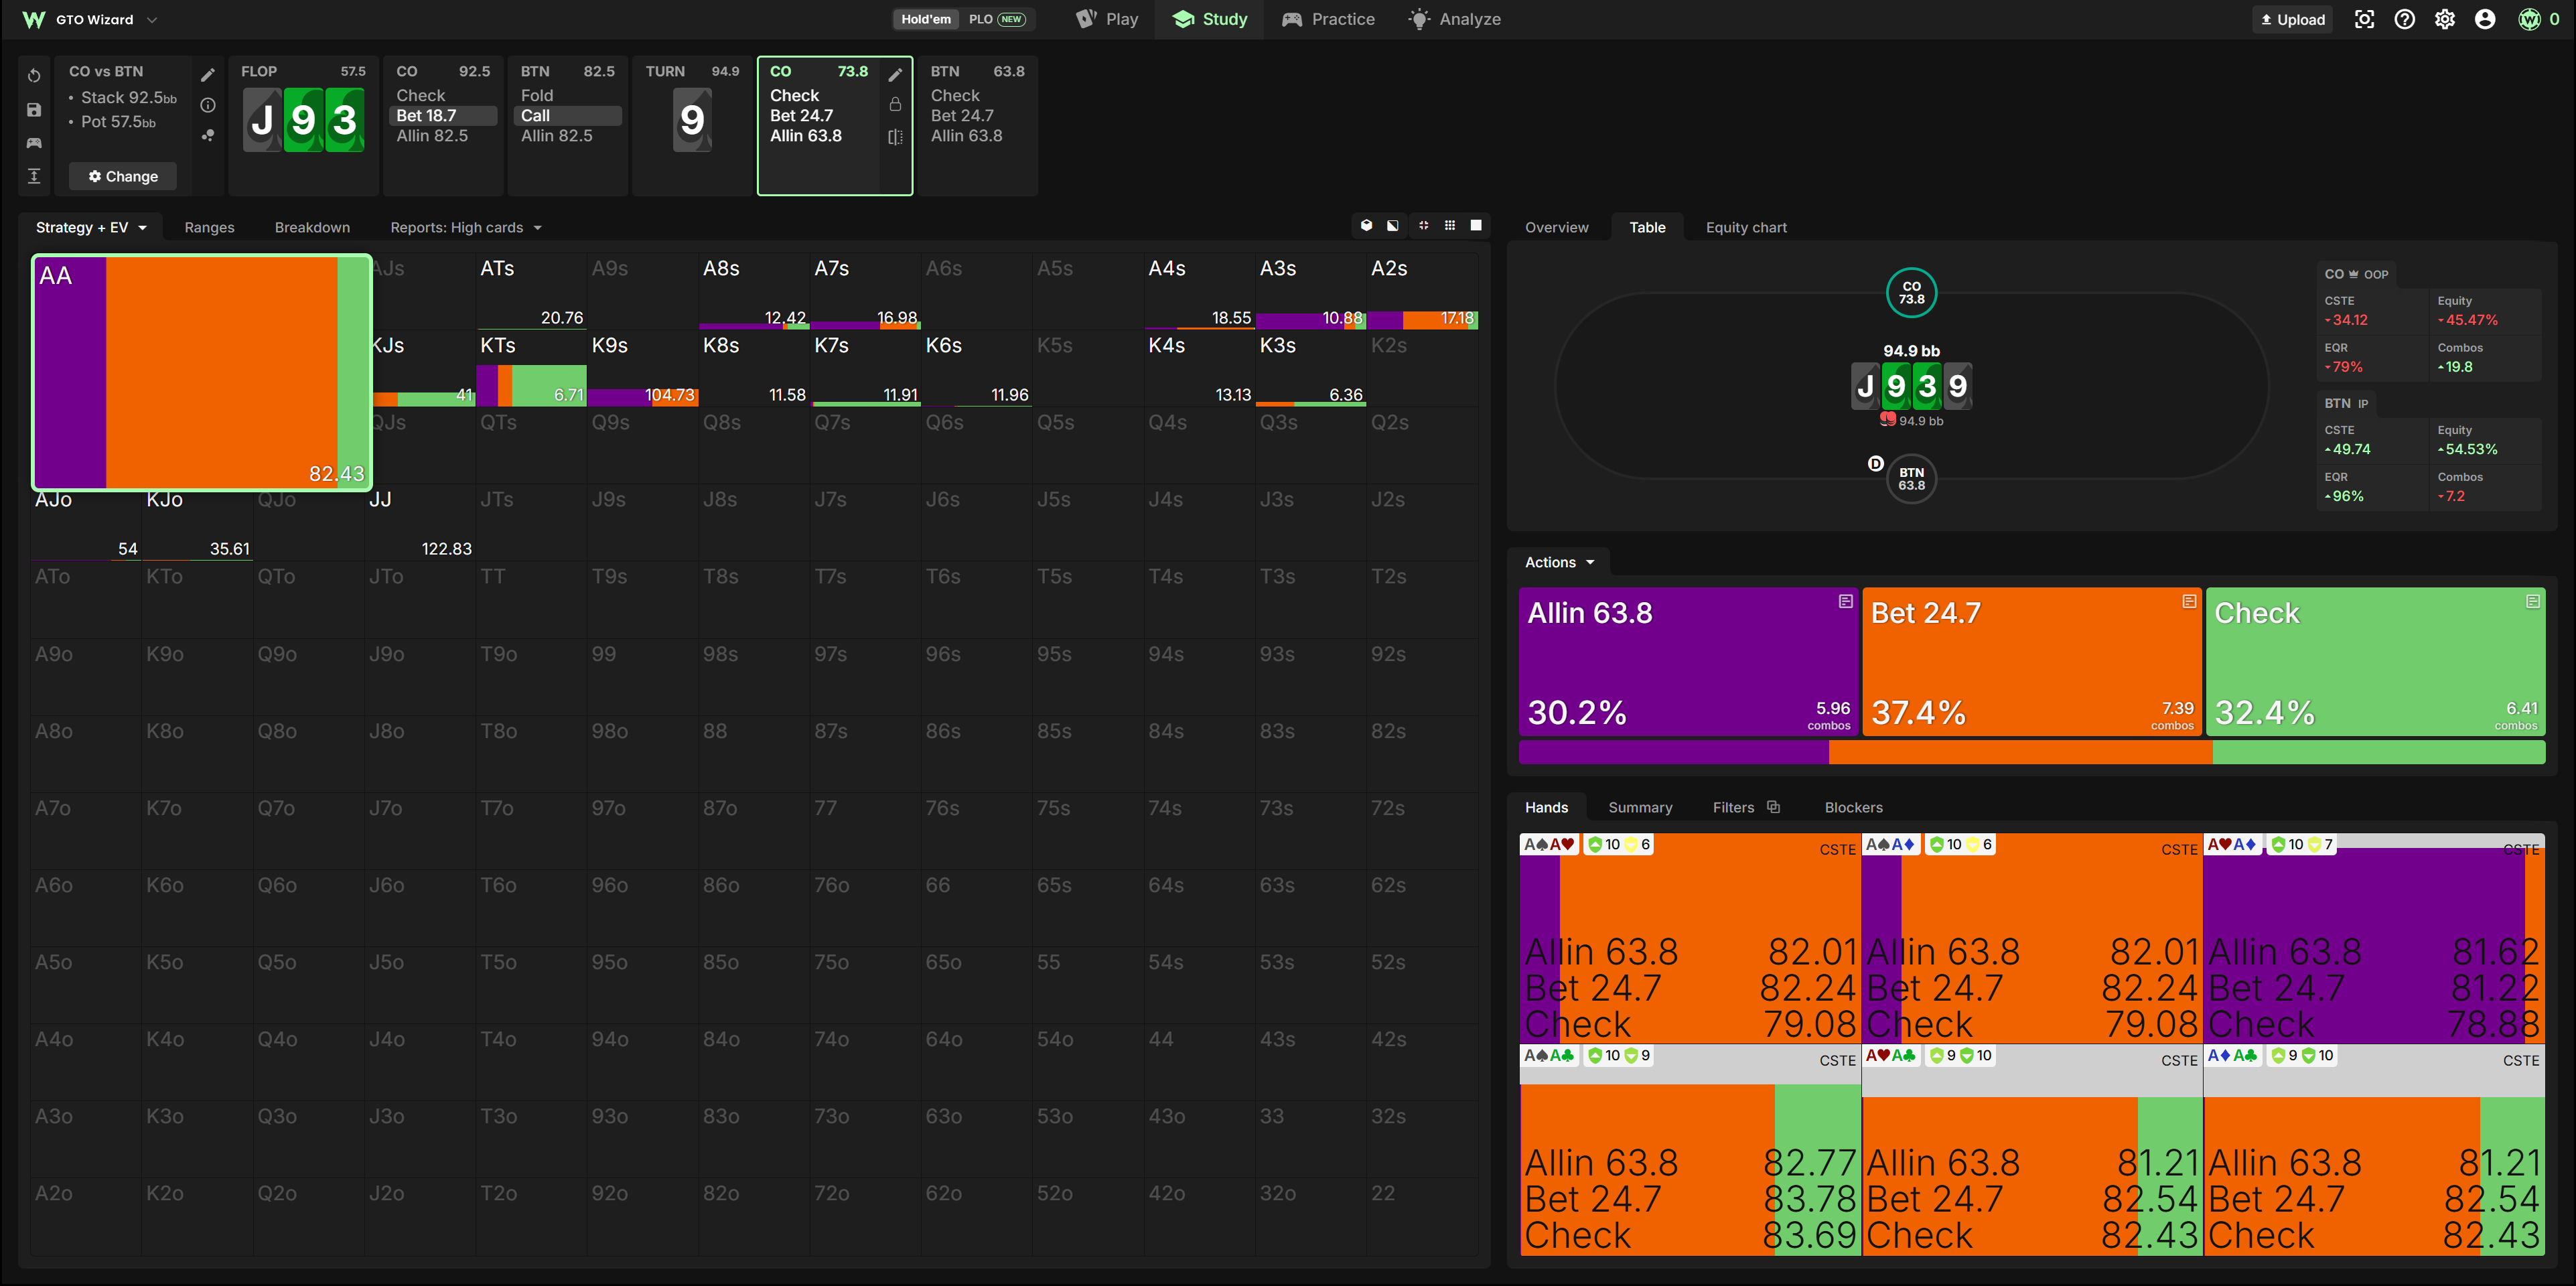The width and height of the screenshot is (2576, 1286).
Task: Toggle the half-filled square matrix view icon
Action: (x=1393, y=226)
